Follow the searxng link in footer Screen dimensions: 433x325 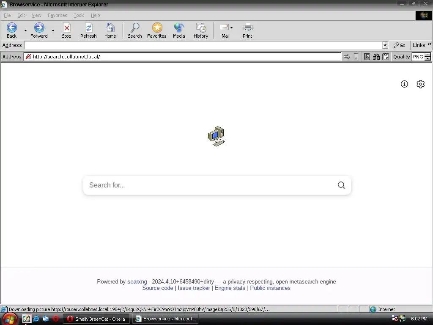137,281
